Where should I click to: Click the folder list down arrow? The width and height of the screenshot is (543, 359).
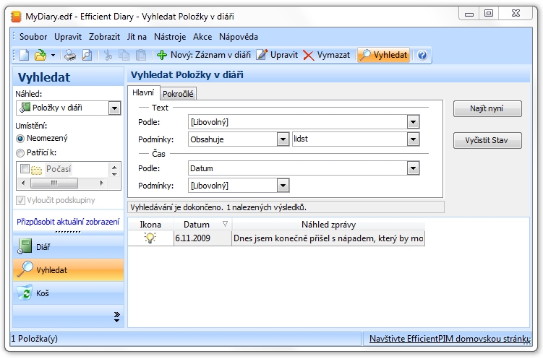click(x=115, y=174)
